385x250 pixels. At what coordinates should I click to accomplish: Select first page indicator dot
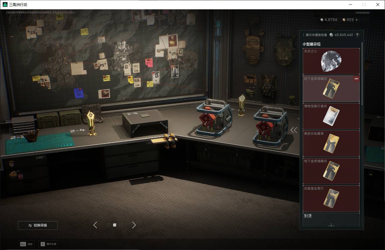pos(109,225)
